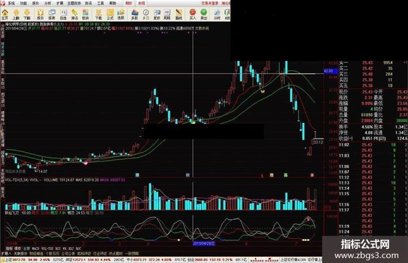
Task: Open the 公式 formula manager icon
Action: coord(110,14)
